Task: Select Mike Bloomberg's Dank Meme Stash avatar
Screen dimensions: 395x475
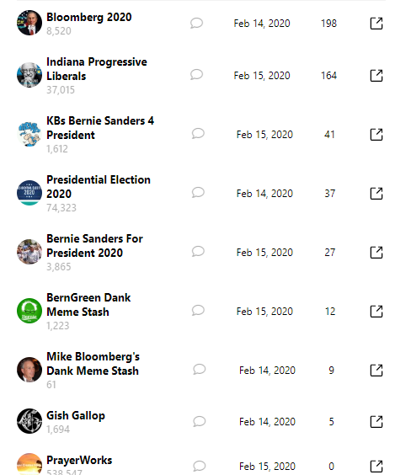Action: [x=29, y=369]
